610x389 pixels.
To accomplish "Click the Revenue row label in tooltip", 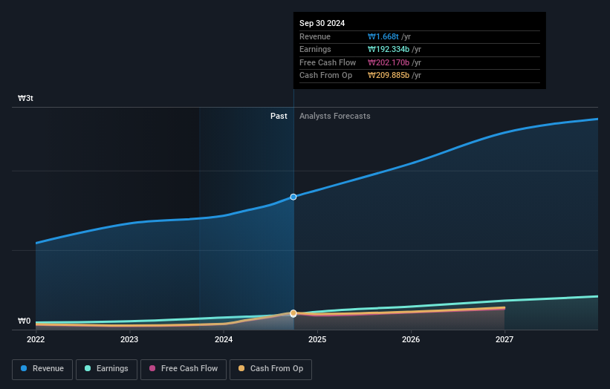I will [x=315, y=36].
